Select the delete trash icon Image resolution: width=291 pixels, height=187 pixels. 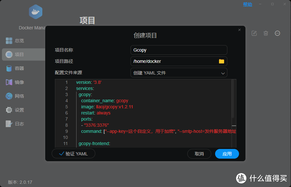pos(266,33)
